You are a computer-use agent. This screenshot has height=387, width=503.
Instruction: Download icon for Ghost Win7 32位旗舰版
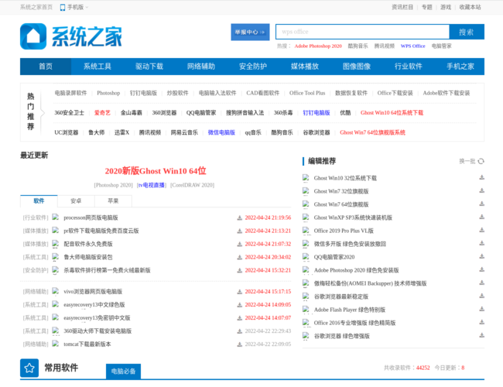point(481,190)
